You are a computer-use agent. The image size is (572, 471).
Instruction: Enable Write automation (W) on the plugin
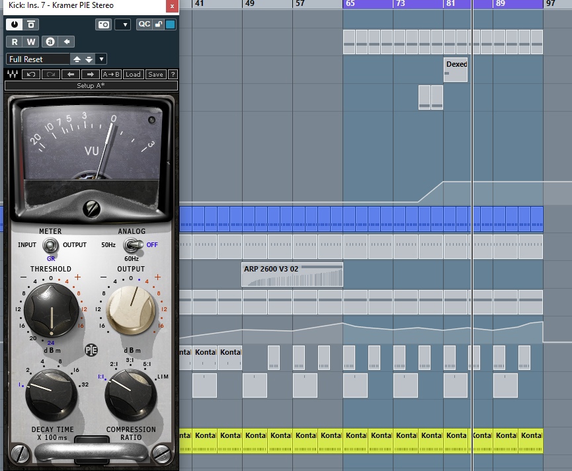[31, 42]
